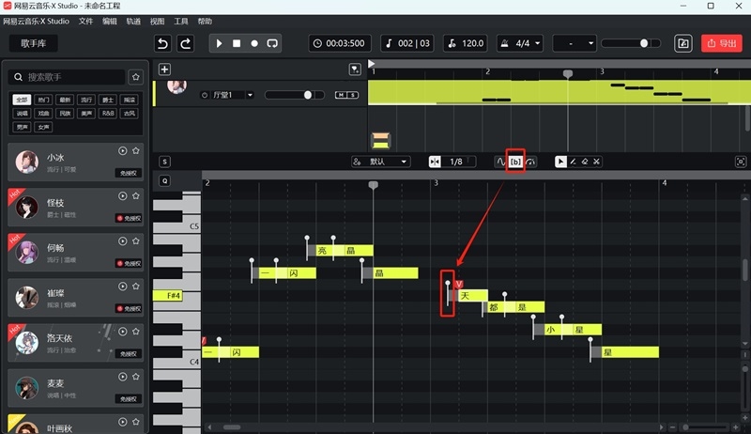Select the 何畅 singer card
Image resolution: width=751 pixels, height=434 pixels.
click(x=75, y=253)
